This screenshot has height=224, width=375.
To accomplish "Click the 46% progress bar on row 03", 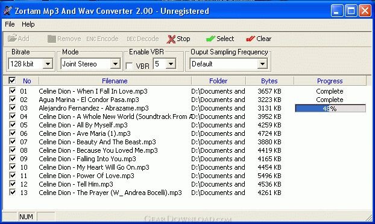I will (x=330, y=108).
